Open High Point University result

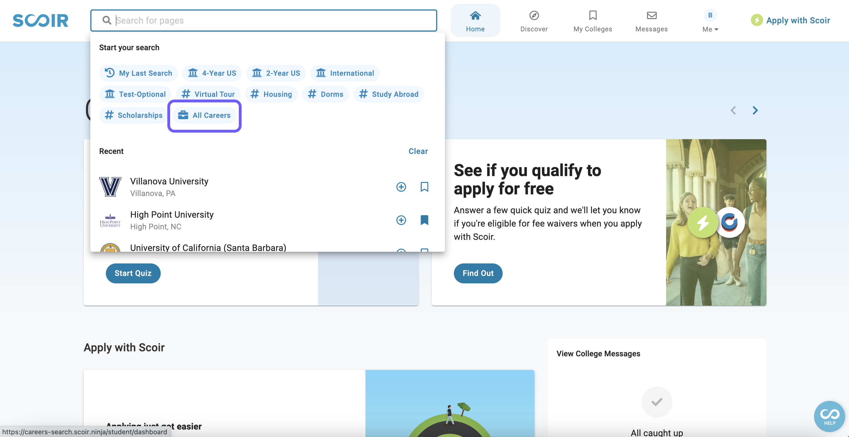[244, 220]
